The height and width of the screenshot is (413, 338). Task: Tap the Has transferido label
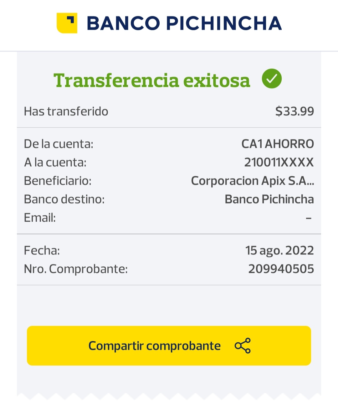66,111
